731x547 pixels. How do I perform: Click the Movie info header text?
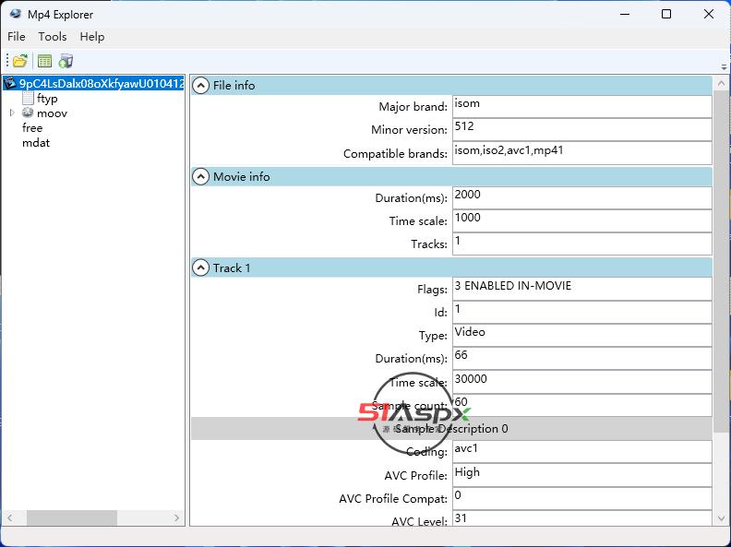click(242, 176)
